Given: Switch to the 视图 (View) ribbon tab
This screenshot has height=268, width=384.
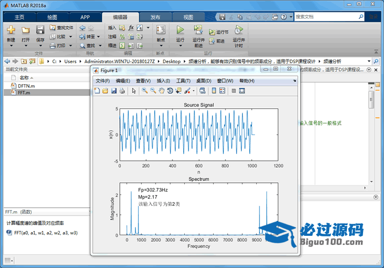Looking at the screenshot, I should (x=189, y=17).
